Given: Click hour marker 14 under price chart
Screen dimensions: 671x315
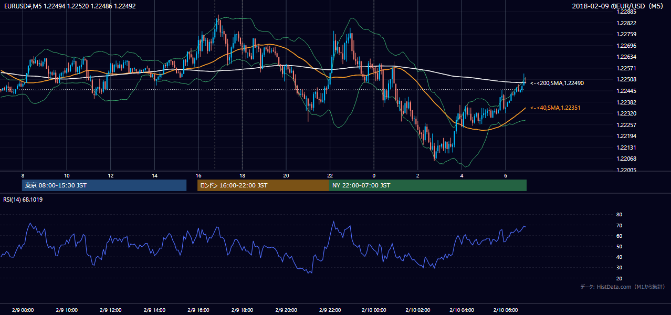Looking at the screenshot, I should (154, 175).
